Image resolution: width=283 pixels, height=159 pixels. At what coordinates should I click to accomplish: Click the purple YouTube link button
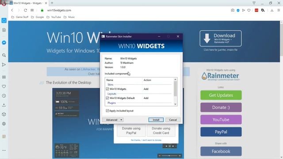[x=221, y=120]
